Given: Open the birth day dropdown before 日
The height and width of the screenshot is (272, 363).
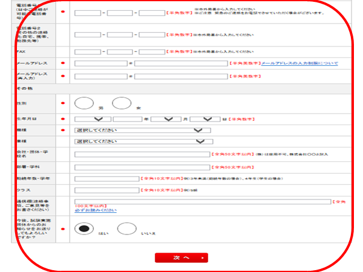Looking at the screenshot, I should (205, 119).
